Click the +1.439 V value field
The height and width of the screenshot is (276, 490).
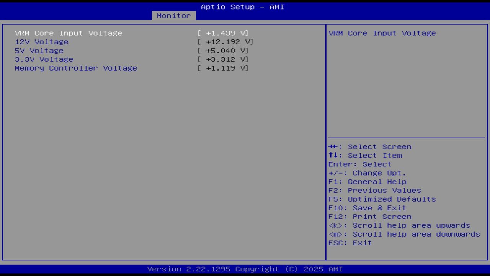click(x=223, y=33)
